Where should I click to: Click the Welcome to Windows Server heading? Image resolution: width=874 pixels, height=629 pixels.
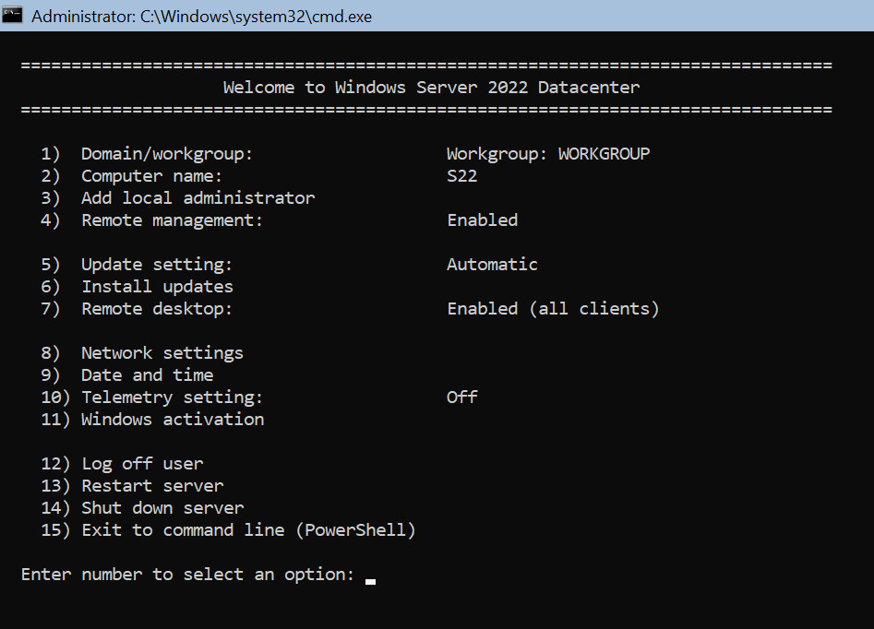[431, 88]
